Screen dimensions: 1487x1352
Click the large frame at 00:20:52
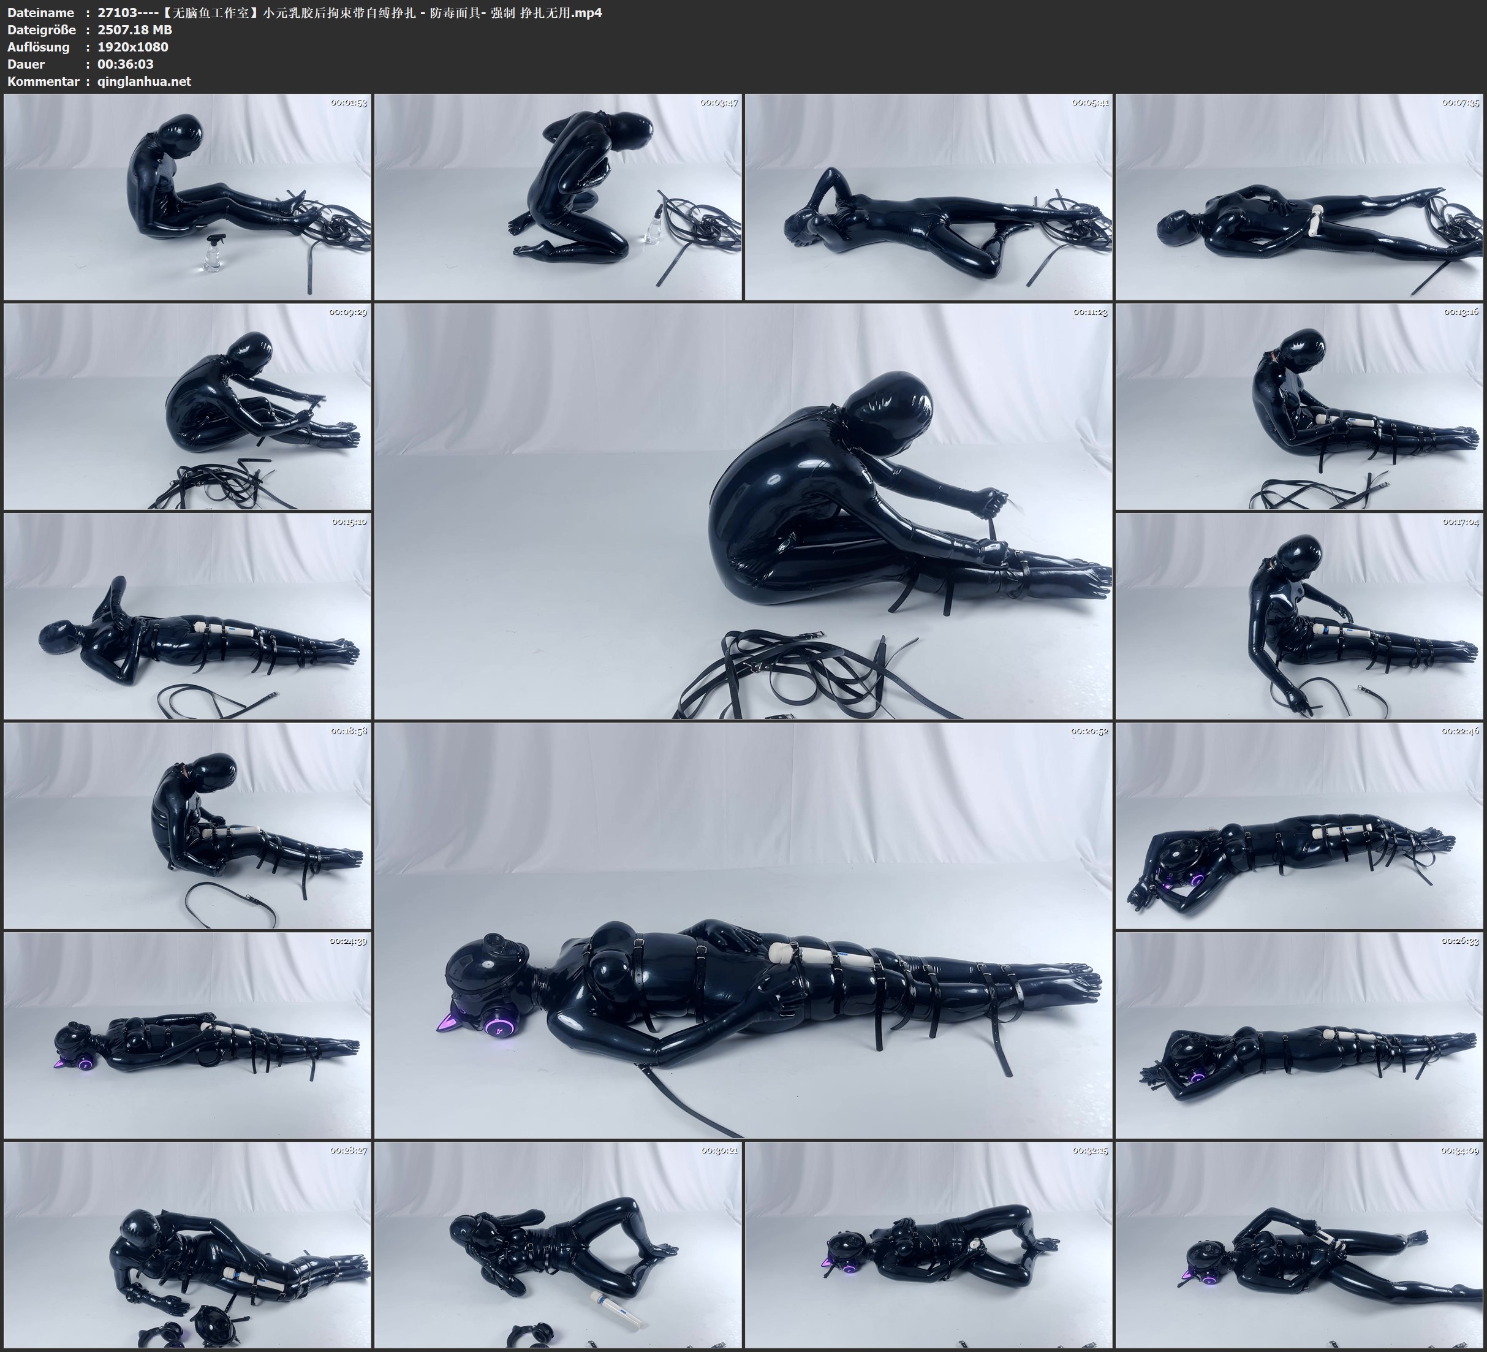click(x=744, y=930)
